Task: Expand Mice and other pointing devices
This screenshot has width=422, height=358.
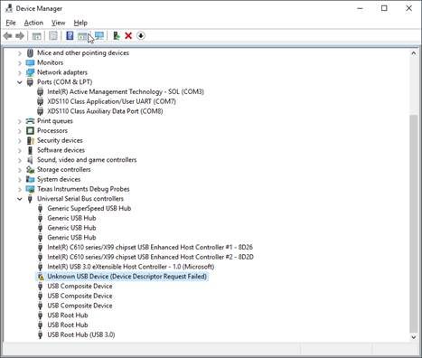Action: 20,53
